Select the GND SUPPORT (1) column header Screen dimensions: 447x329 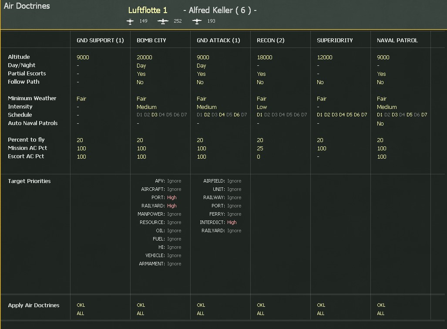click(100, 40)
